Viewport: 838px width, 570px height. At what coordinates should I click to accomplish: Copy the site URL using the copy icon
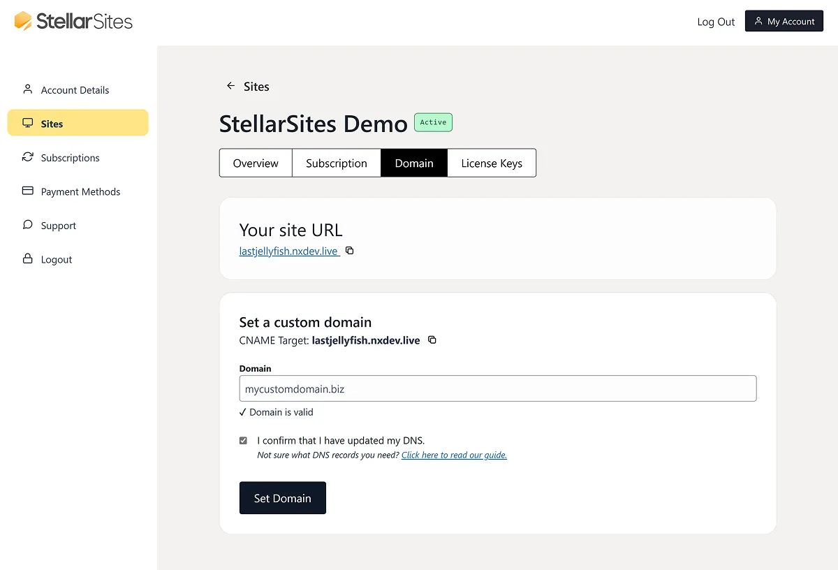coord(349,250)
